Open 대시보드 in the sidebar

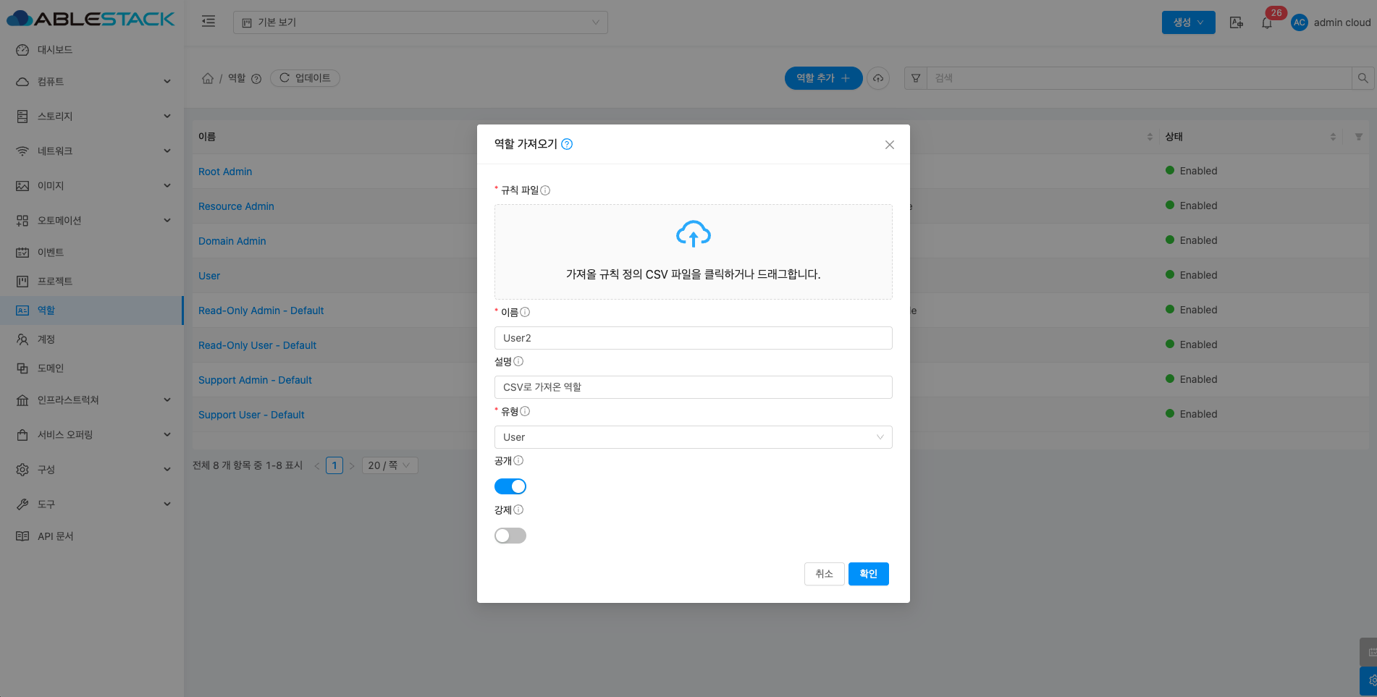pos(92,50)
